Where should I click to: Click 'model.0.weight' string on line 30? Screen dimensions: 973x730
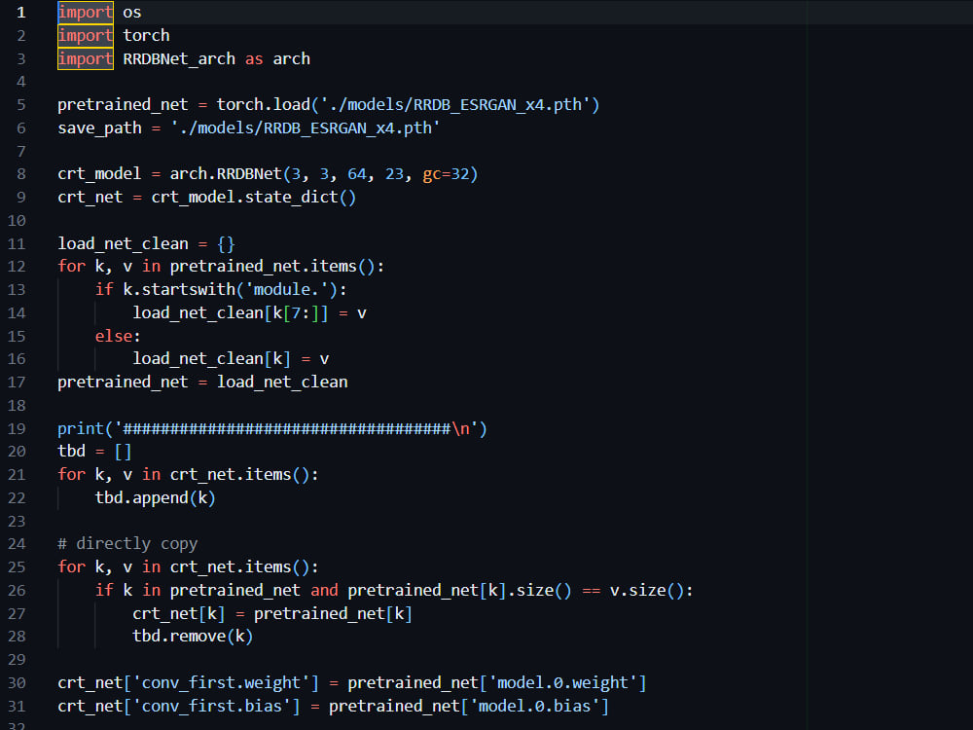pos(562,683)
